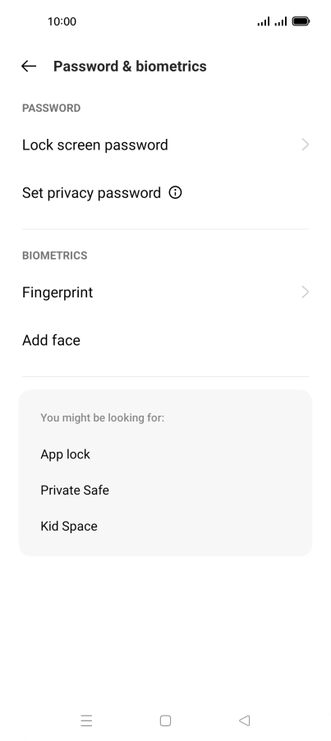
Task: Open the Fingerprint option
Action: click(x=165, y=292)
